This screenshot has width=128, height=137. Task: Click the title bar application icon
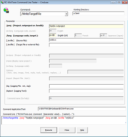coord(2,2)
